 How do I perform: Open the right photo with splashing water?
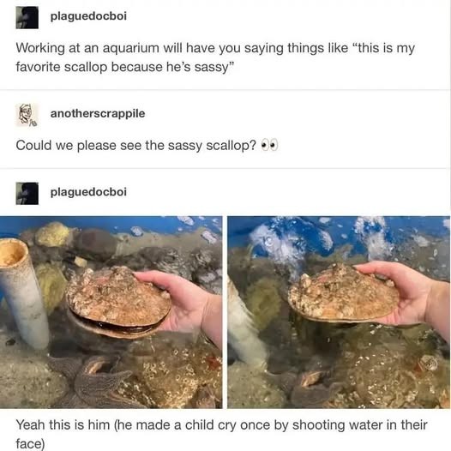339,312
